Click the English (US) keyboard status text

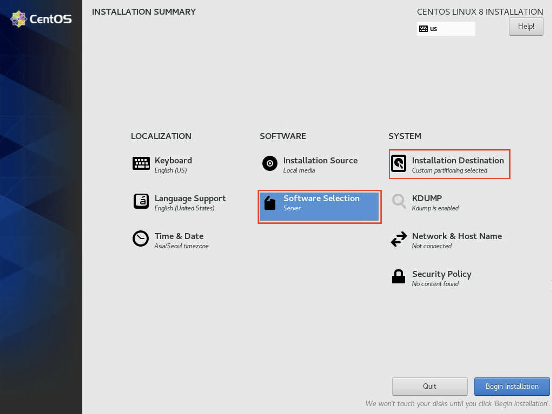click(171, 170)
